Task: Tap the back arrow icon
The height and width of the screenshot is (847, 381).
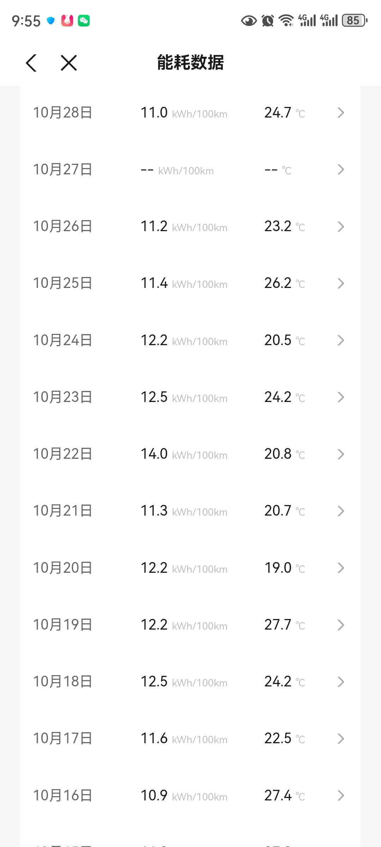Action: point(31,63)
